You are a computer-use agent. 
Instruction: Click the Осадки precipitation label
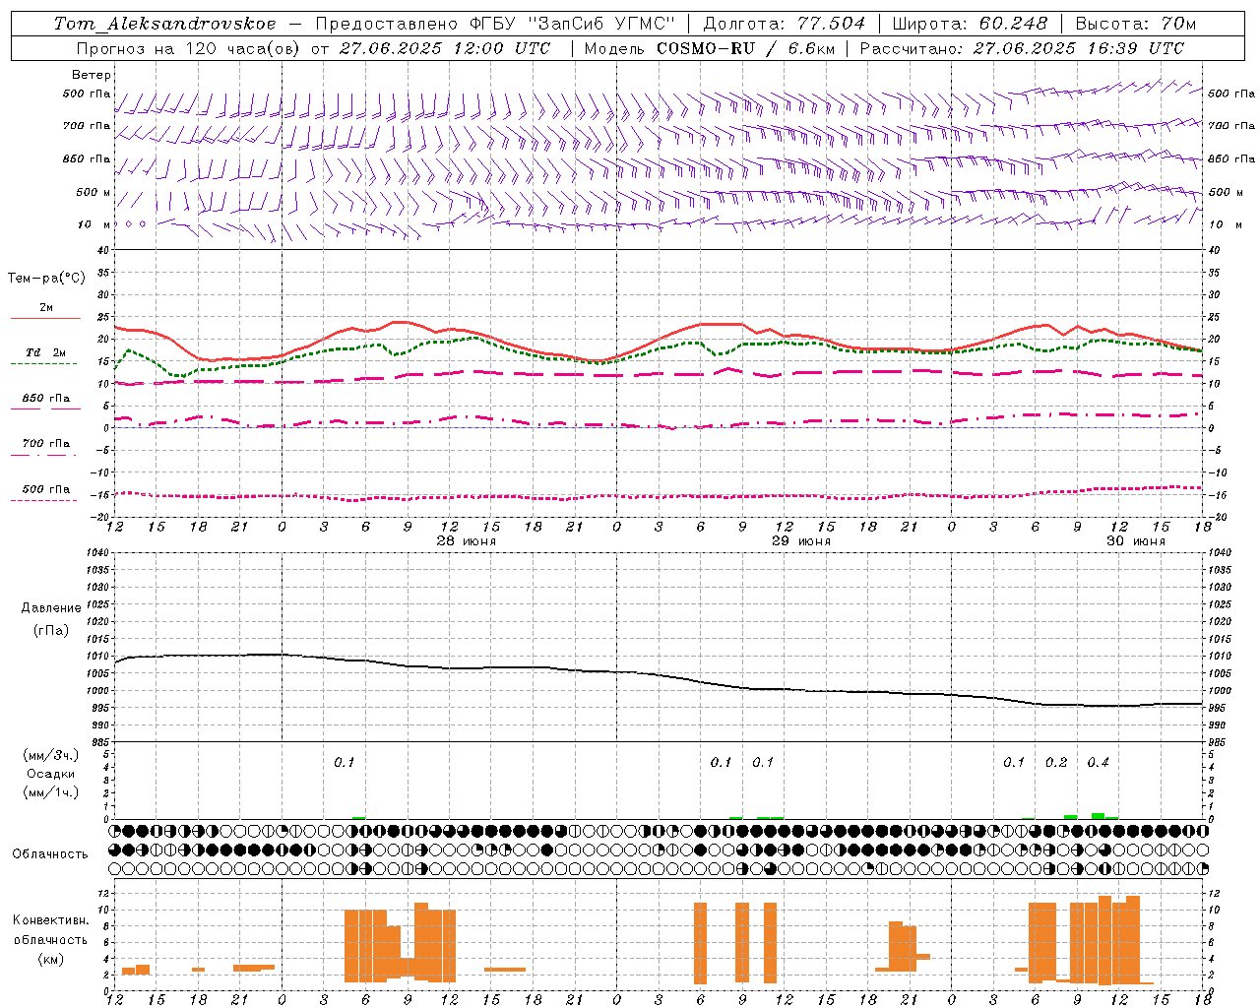point(51,774)
